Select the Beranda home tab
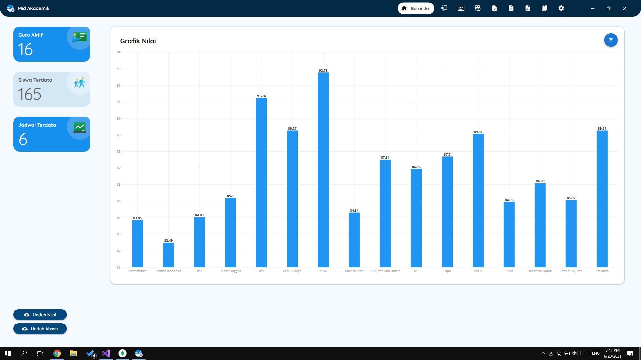The height and width of the screenshot is (360, 641). pyautogui.click(x=416, y=8)
